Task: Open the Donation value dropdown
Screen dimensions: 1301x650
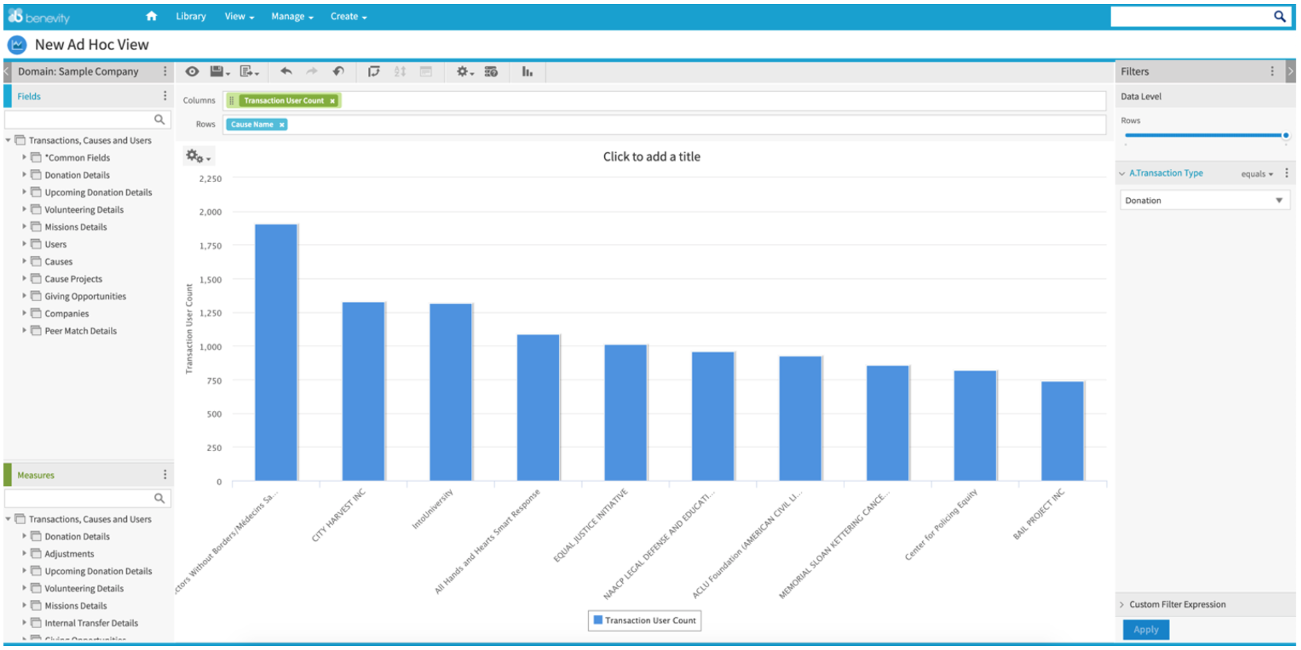Action: tap(1205, 201)
